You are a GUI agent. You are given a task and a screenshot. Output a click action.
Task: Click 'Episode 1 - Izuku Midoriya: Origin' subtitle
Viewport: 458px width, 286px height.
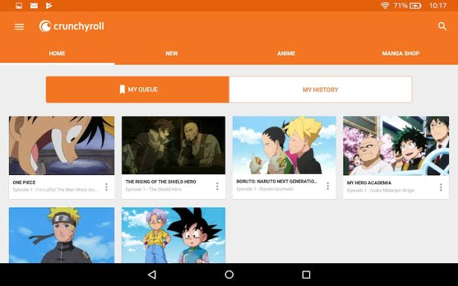point(381,190)
